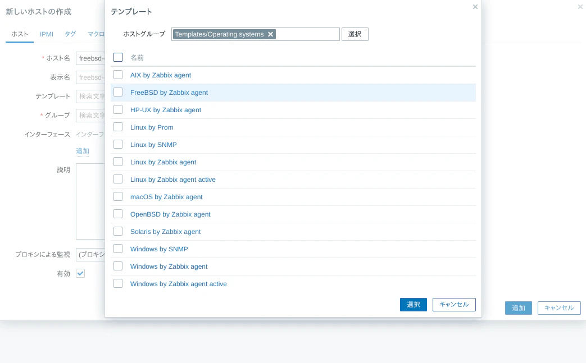Pick Linux by Zabbix agent active link

coord(173,180)
